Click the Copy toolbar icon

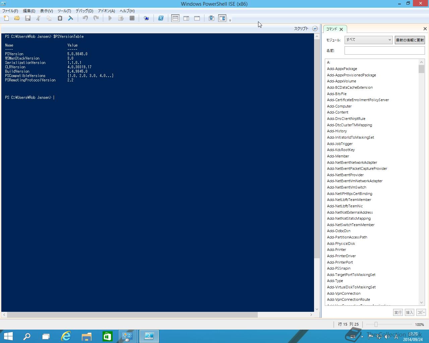(x=49, y=18)
